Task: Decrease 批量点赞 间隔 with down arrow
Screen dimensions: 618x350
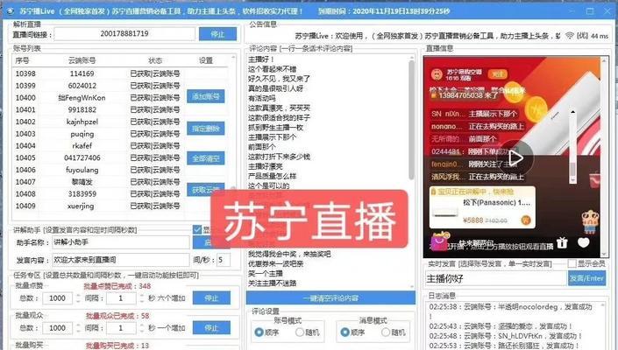Action: pos(141,301)
